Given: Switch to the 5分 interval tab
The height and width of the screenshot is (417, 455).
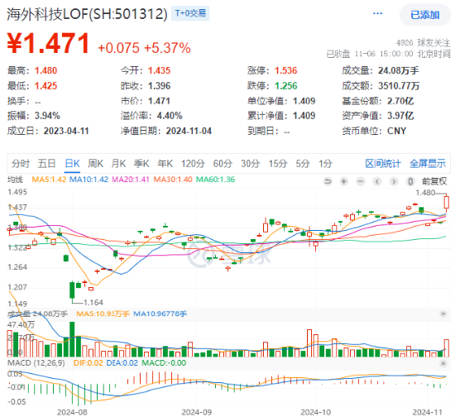Looking at the screenshot, I should pos(303,164).
